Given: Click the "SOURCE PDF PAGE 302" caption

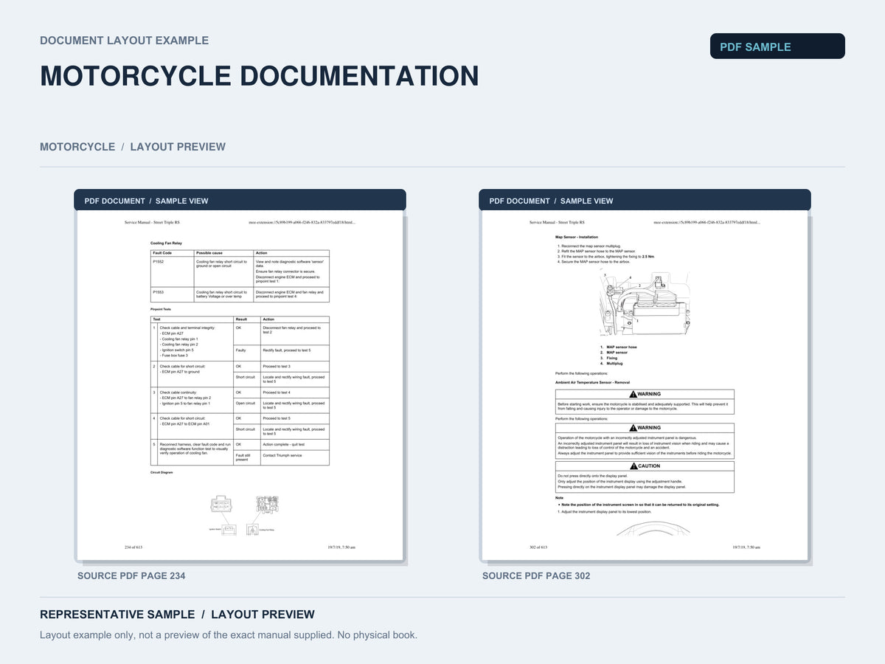Looking at the screenshot, I should click(x=536, y=576).
